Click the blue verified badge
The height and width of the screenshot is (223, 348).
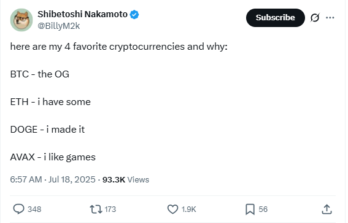134,15
